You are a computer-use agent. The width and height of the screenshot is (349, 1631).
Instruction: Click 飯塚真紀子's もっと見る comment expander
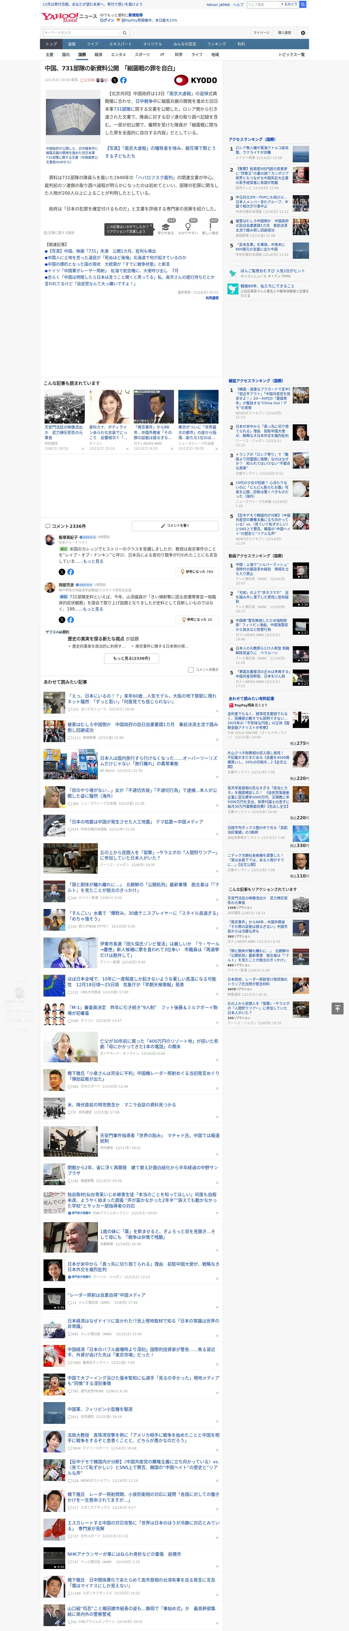click(x=93, y=561)
